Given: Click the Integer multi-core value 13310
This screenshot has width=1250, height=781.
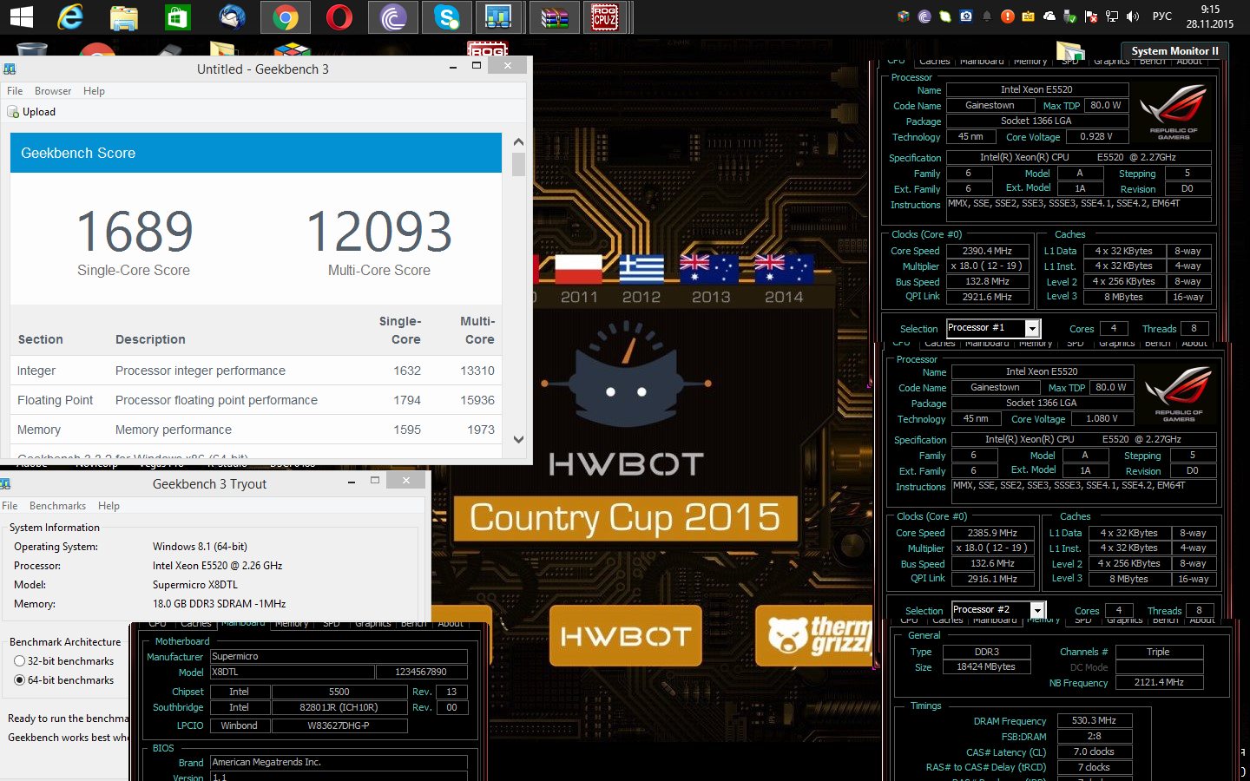Looking at the screenshot, I should tap(477, 371).
